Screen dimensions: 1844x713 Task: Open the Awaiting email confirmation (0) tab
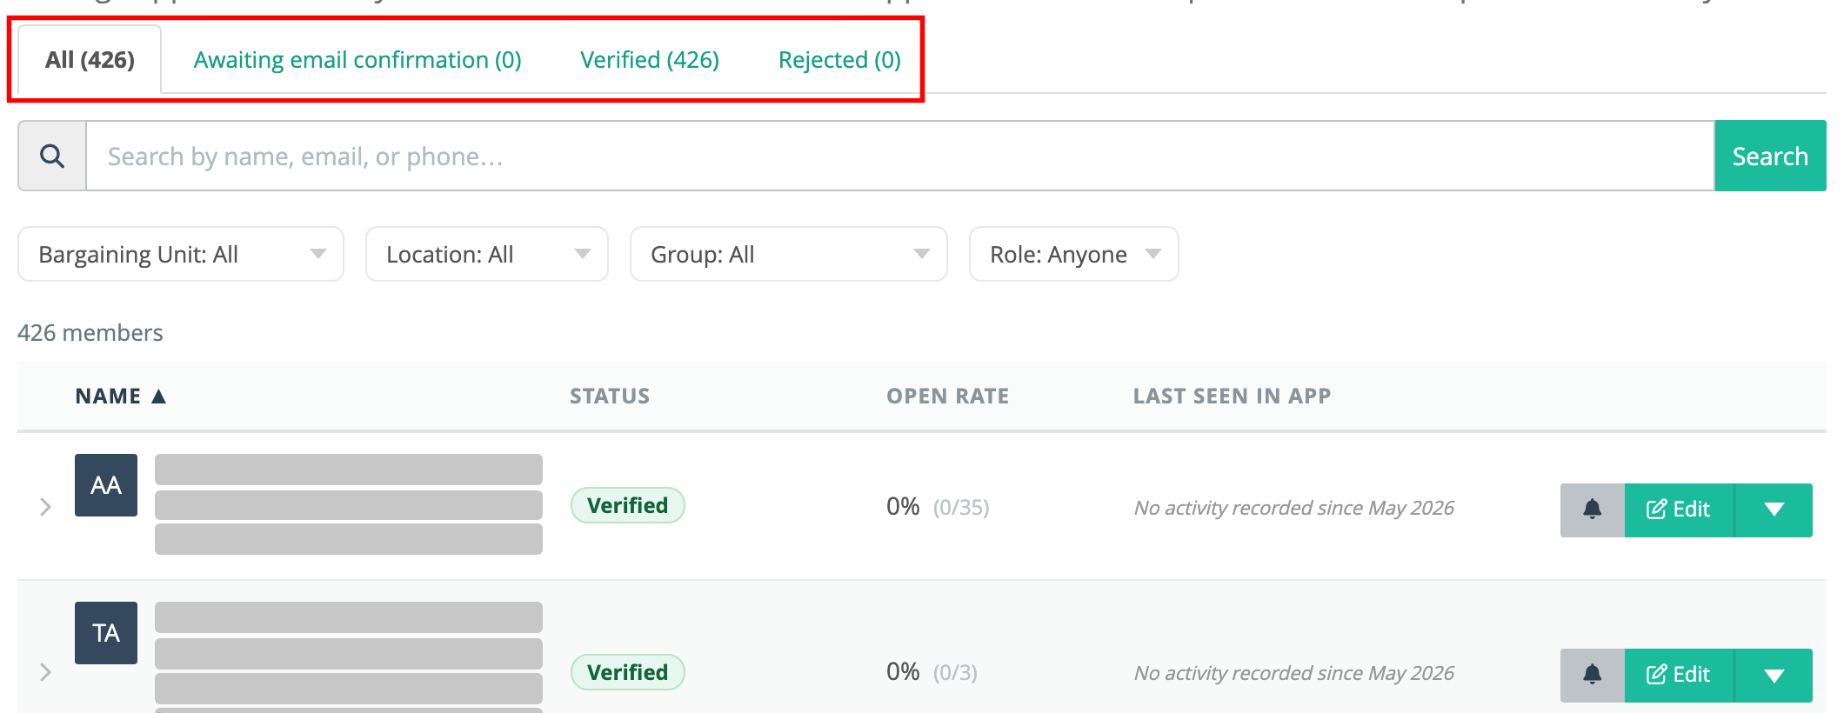pos(357,60)
